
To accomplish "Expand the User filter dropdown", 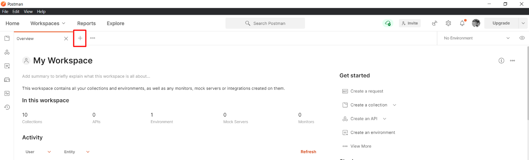I will click(x=49, y=152).
